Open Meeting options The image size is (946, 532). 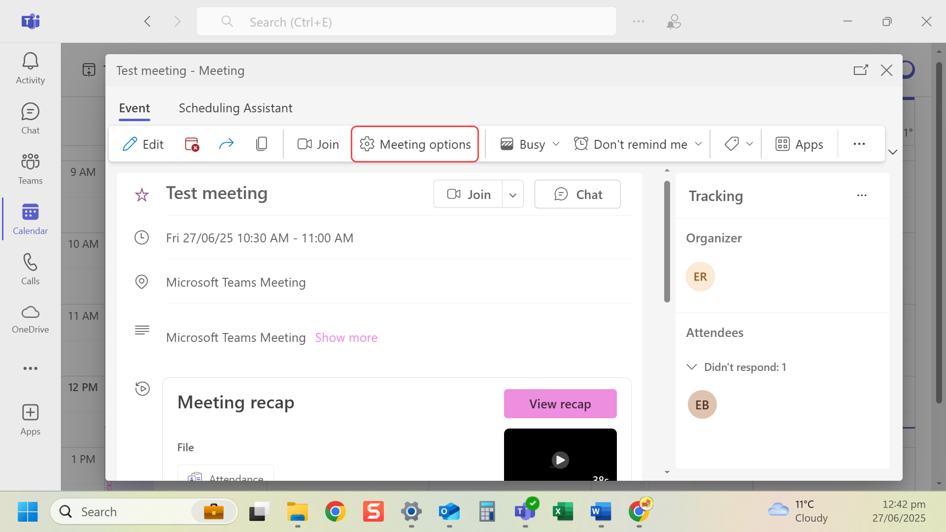(415, 144)
